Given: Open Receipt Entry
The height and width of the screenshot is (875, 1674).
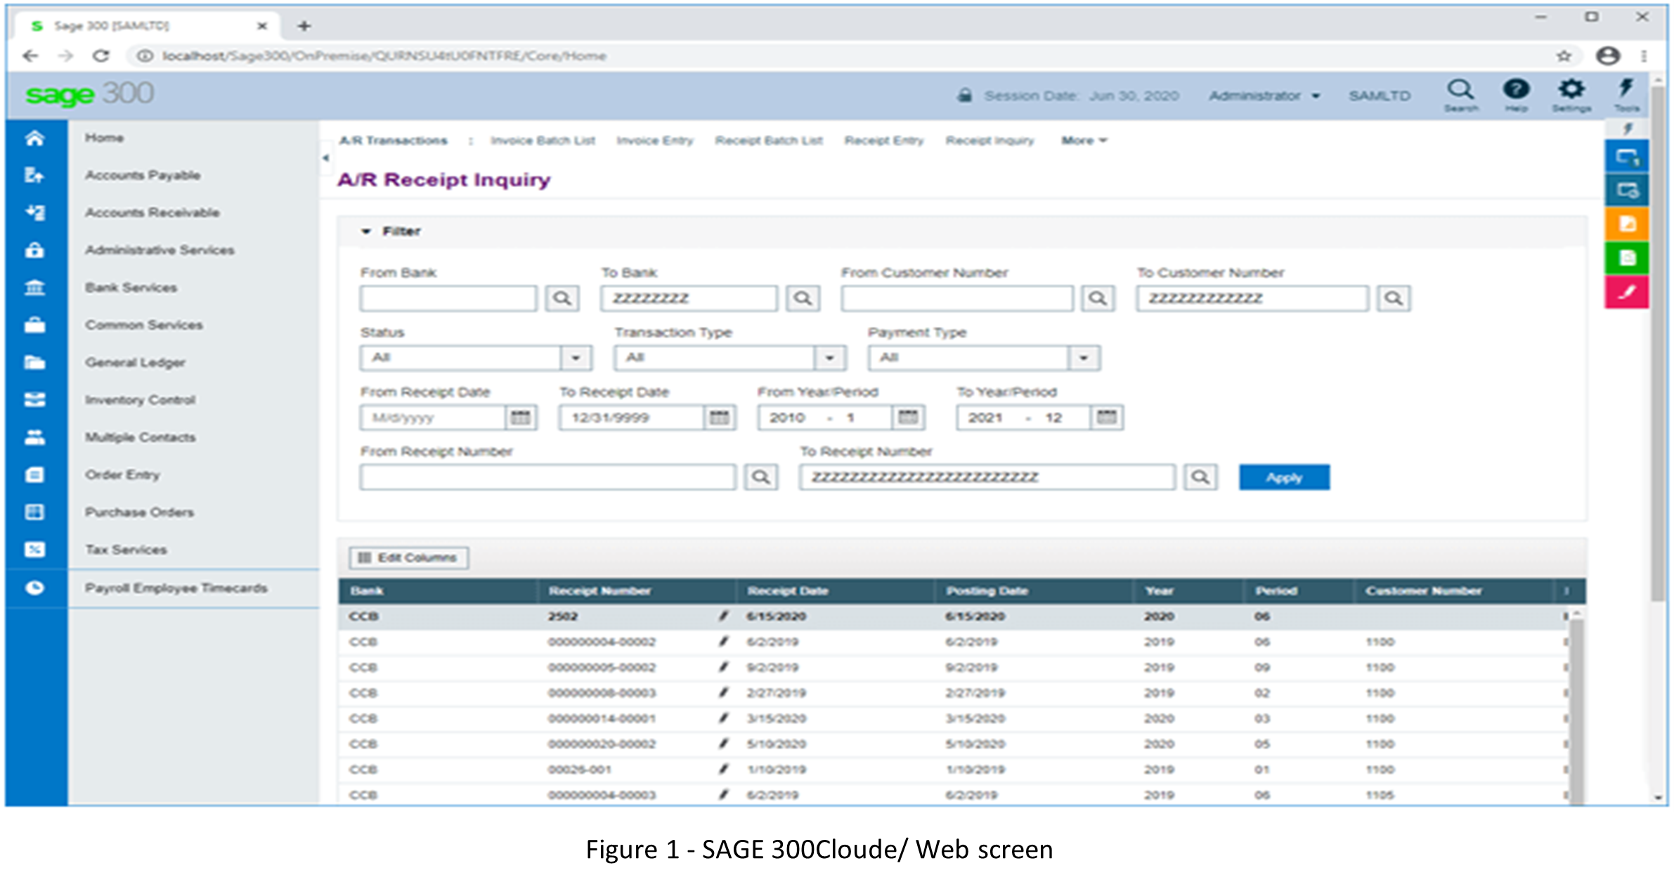Looking at the screenshot, I should click(884, 141).
